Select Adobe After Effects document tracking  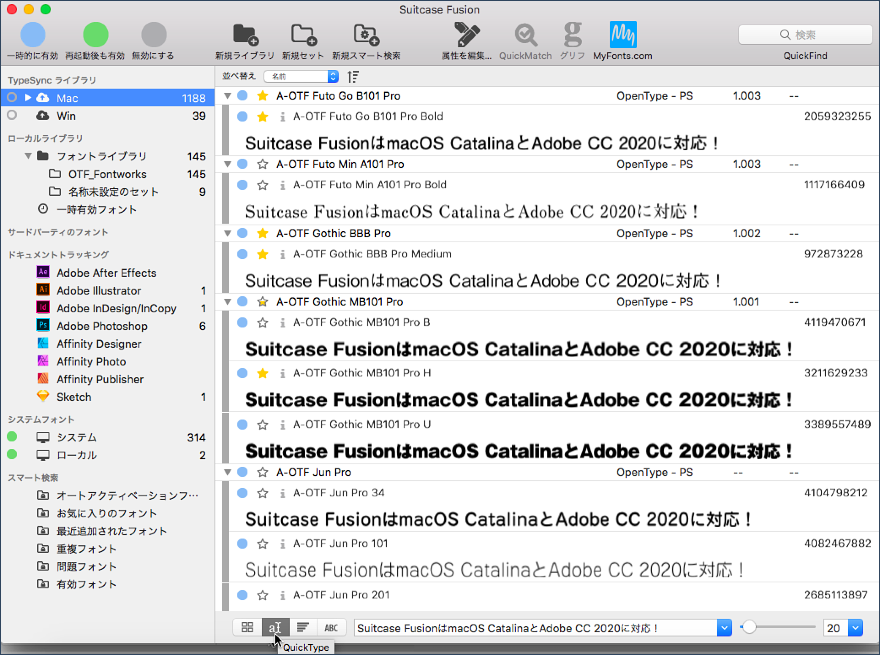[106, 273]
